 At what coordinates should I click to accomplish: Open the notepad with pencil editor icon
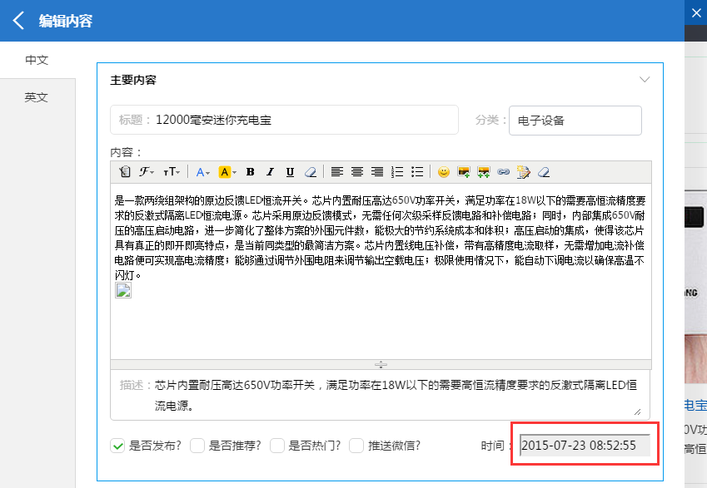(523, 171)
